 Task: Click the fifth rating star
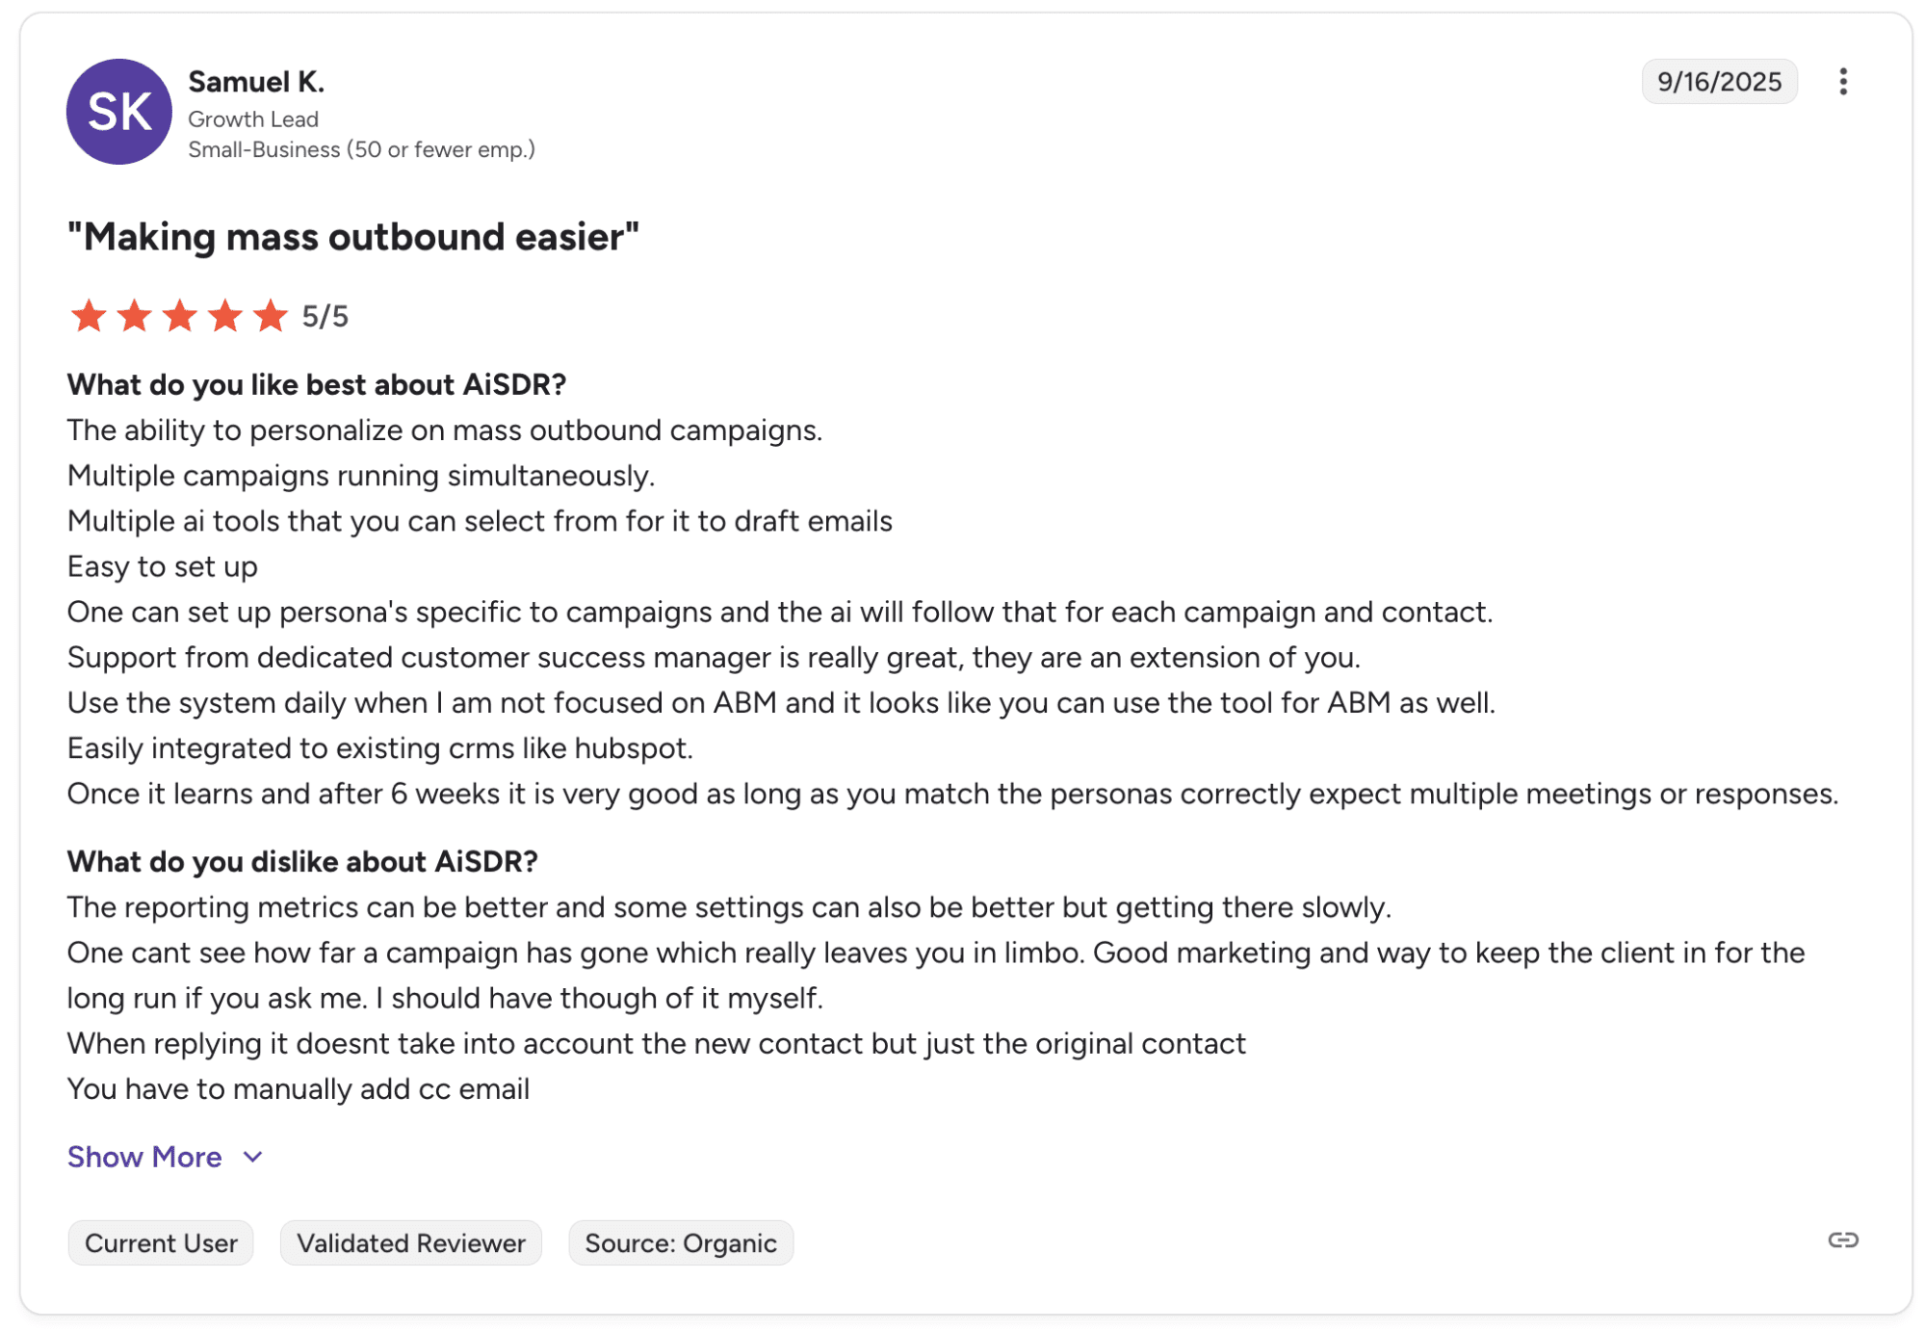coord(271,316)
